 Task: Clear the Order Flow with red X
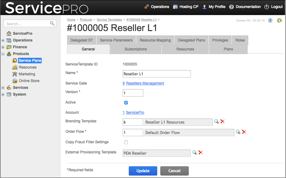(244, 132)
